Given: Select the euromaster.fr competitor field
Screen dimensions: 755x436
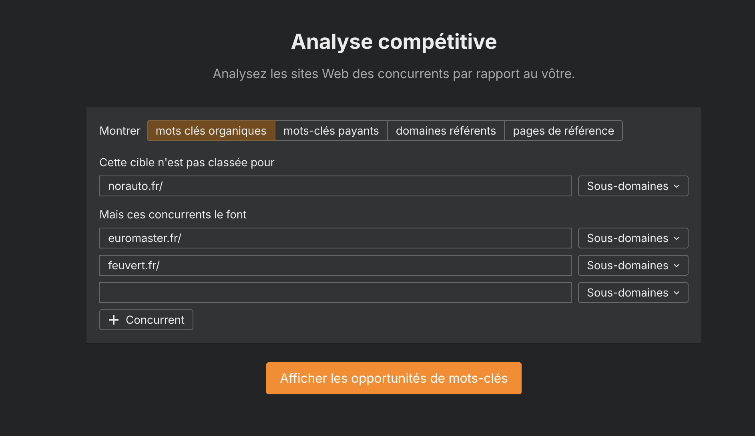Looking at the screenshot, I should tap(335, 238).
